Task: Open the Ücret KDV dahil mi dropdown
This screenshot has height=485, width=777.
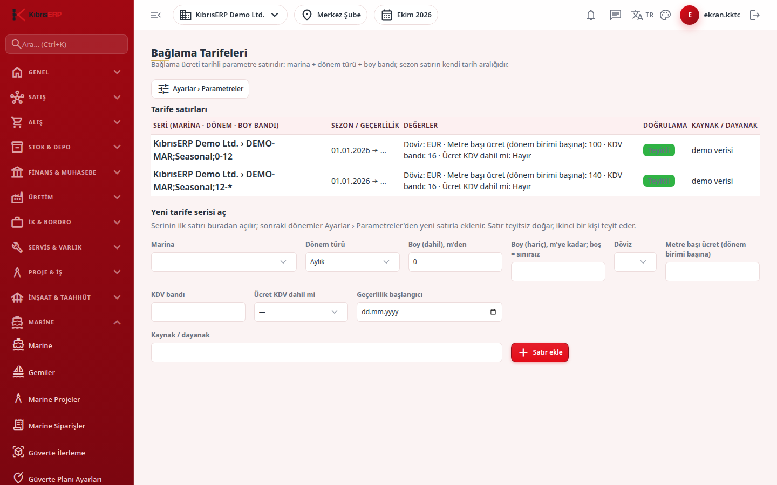Action: (x=301, y=312)
